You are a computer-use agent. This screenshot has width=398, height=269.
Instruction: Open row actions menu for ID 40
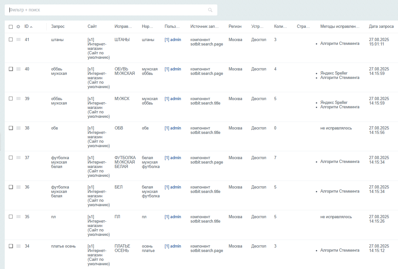pos(19,69)
